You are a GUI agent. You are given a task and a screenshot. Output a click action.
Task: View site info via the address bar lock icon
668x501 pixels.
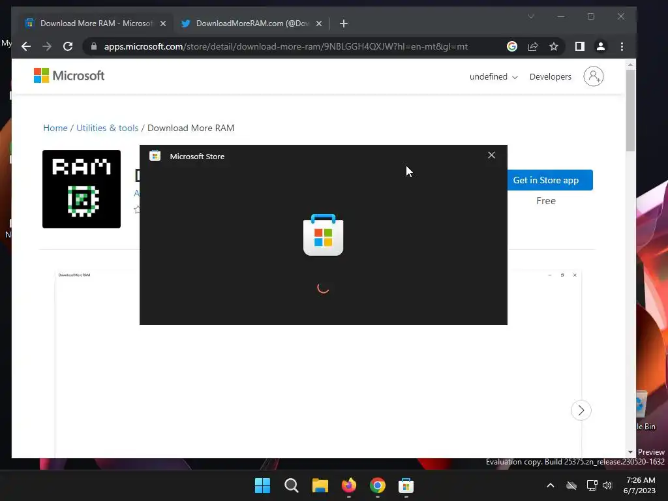[x=94, y=46]
